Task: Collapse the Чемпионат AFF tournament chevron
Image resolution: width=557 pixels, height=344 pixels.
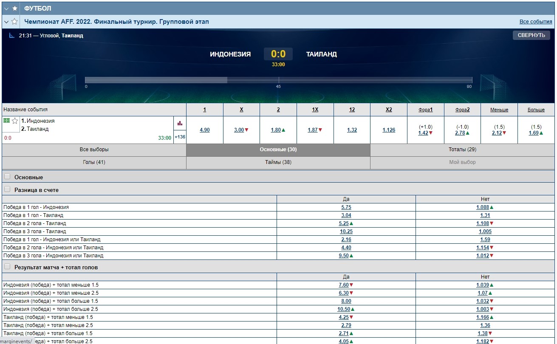Action: click(6, 22)
